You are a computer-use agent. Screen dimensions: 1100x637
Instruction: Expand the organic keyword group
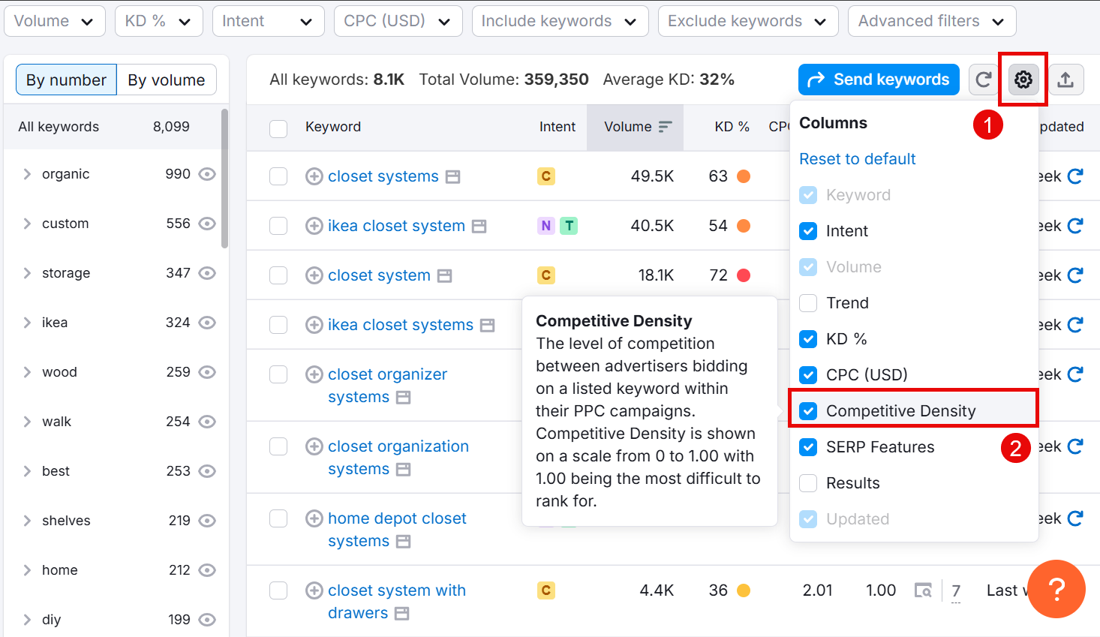27,174
